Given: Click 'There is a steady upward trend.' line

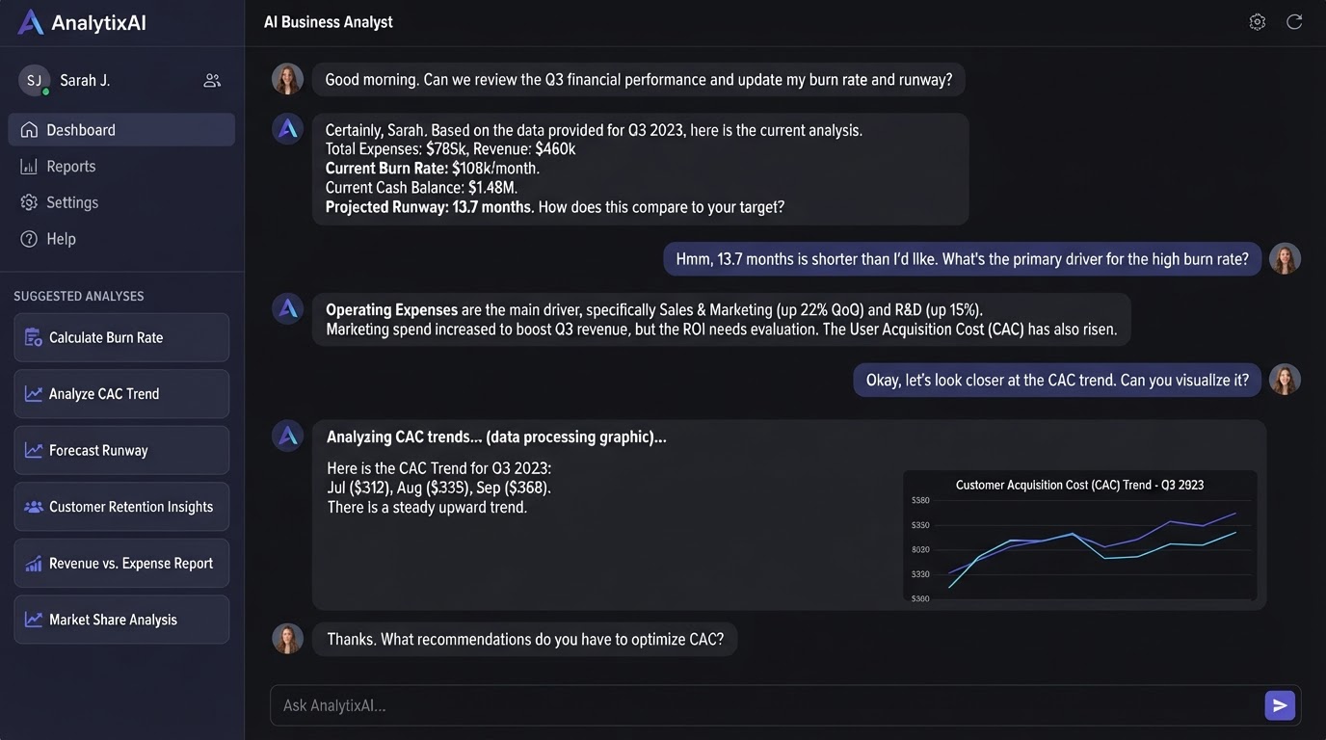Looking at the screenshot, I should pyautogui.click(x=427, y=508).
